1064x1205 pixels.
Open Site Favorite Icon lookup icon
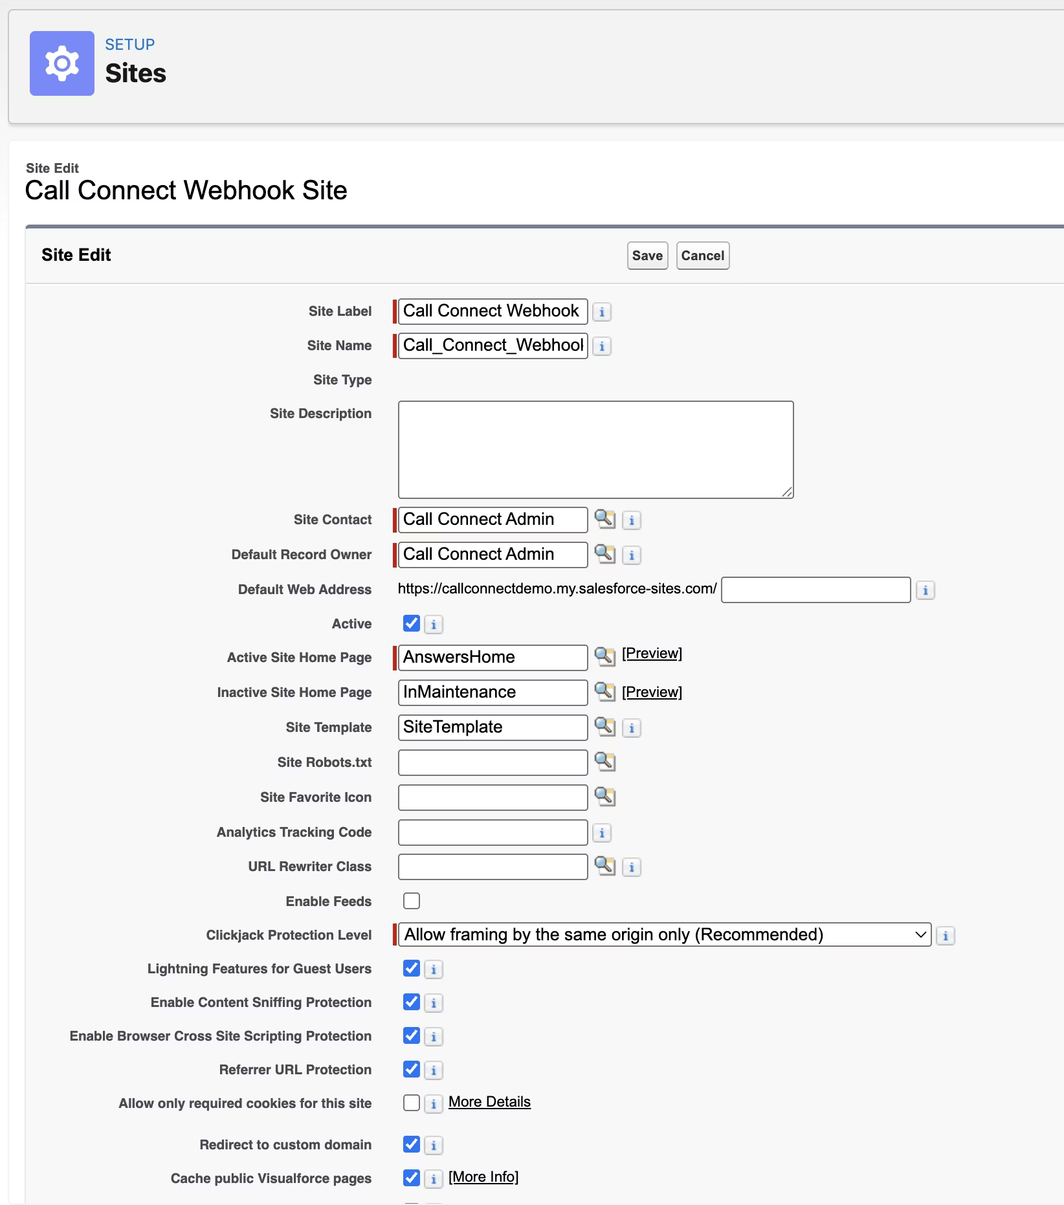[x=604, y=797]
